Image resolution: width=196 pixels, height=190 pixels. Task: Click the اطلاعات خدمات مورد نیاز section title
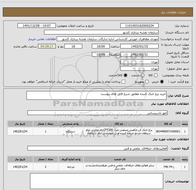[171, 139]
